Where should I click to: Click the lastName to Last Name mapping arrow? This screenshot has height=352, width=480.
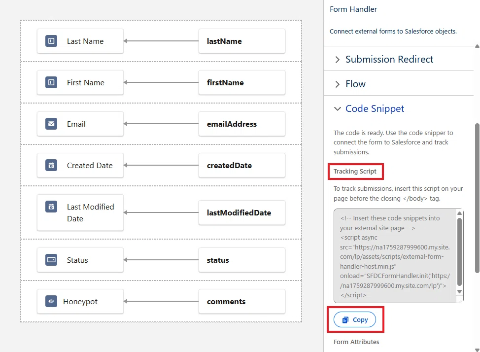point(161,41)
